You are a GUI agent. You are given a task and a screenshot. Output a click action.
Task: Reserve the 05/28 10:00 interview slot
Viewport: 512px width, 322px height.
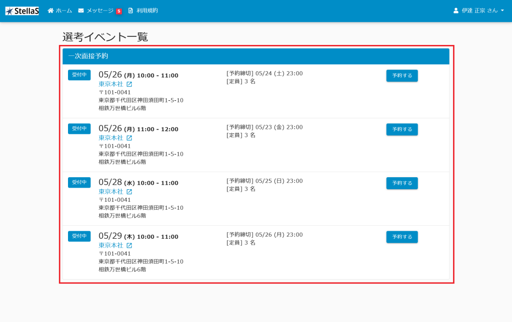pyautogui.click(x=401, y=183)
